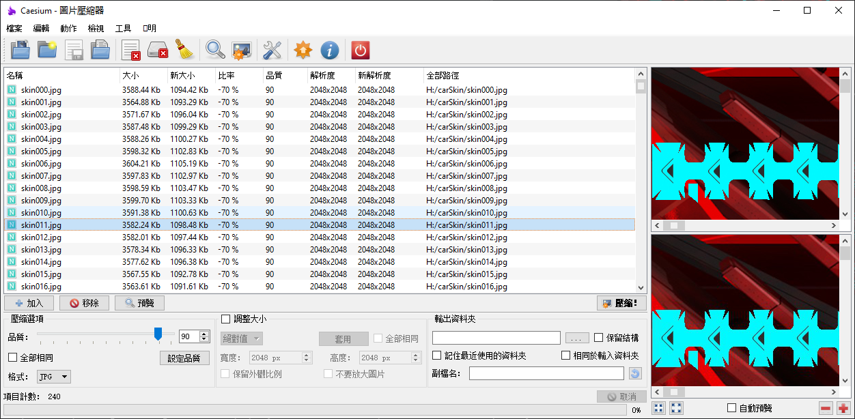Click the blue About info icon
This screenshot has width=855, height=419.
coord(330,49)
